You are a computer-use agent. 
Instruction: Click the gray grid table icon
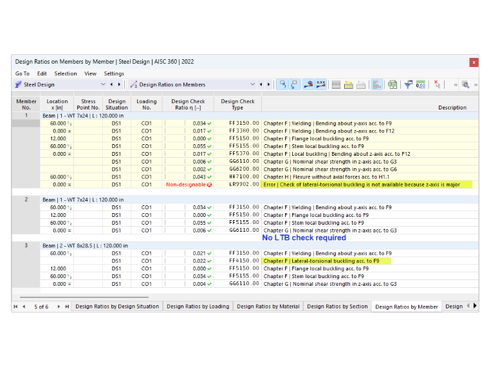(x=336, y=84)
